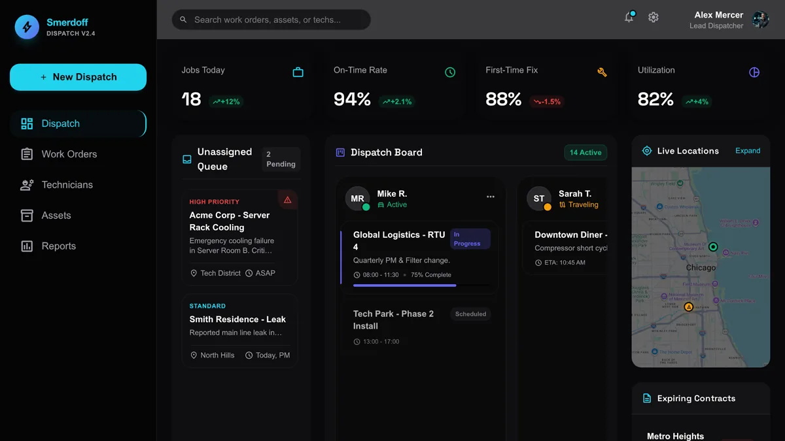785x441 pixels.
Task: Click the First-Time Fix wrench icon
Action: [602, 72]
